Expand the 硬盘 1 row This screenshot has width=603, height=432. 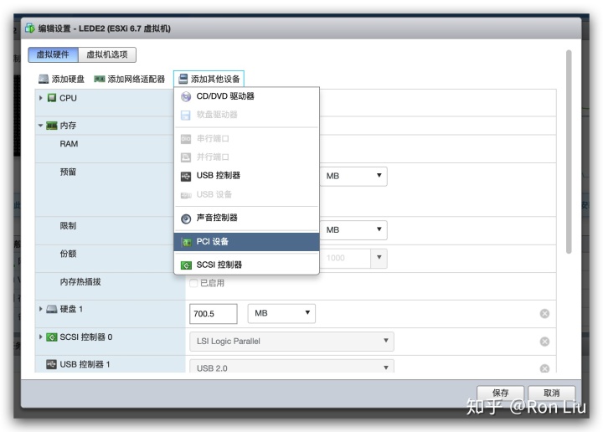pos(41,309)
